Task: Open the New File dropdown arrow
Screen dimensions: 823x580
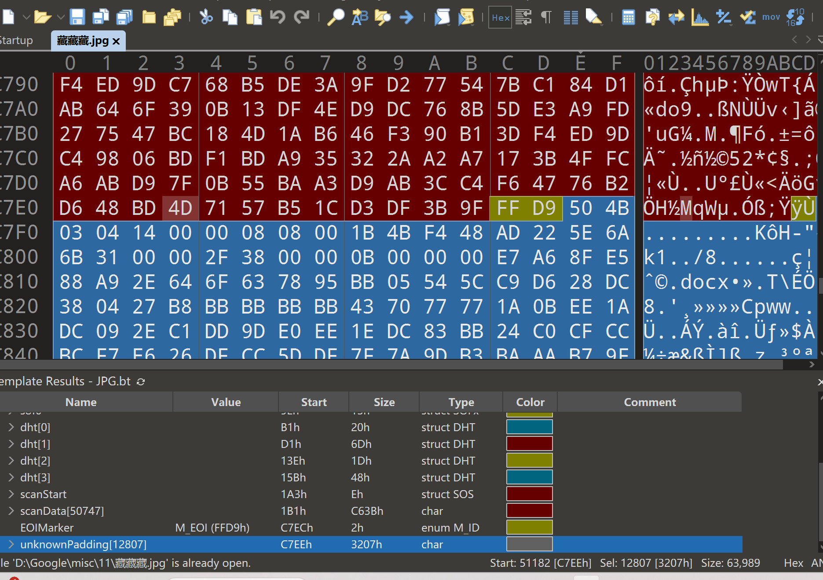Action: [x=26, y=18]
